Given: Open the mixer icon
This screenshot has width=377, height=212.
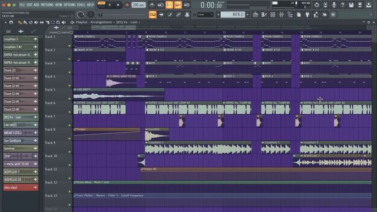Looking at the screenshot, I should [x=282, y=15].
